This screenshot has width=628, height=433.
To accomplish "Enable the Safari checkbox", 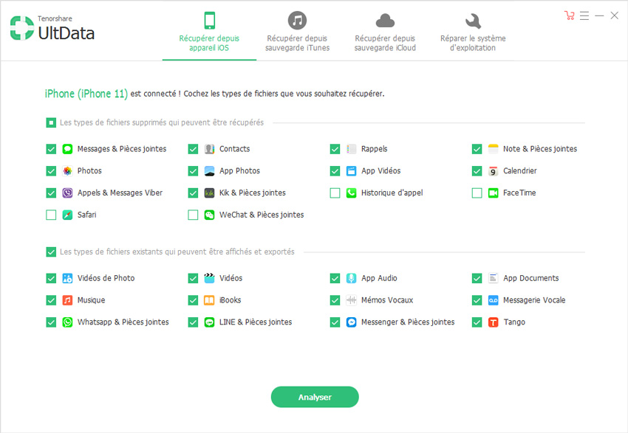I will 51,215.
